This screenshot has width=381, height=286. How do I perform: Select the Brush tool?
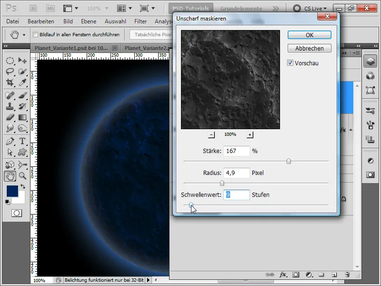coord(22,95)
